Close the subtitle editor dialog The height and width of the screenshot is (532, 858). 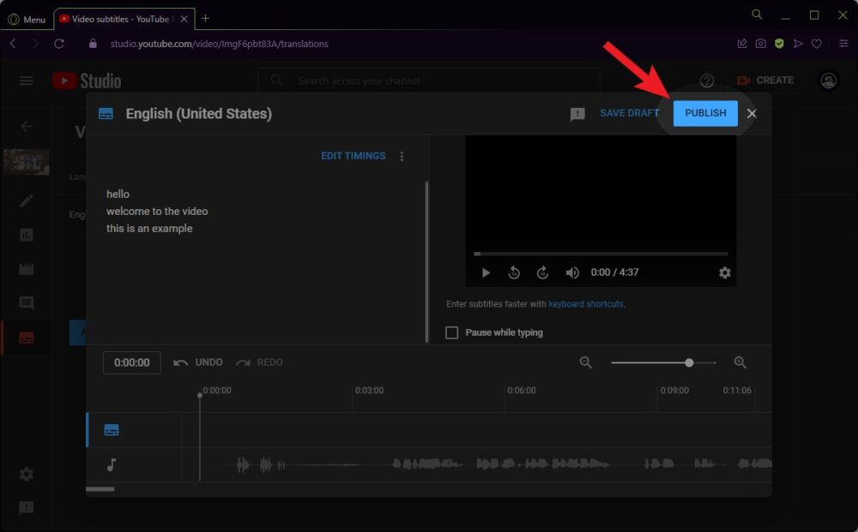pos(752,113)
